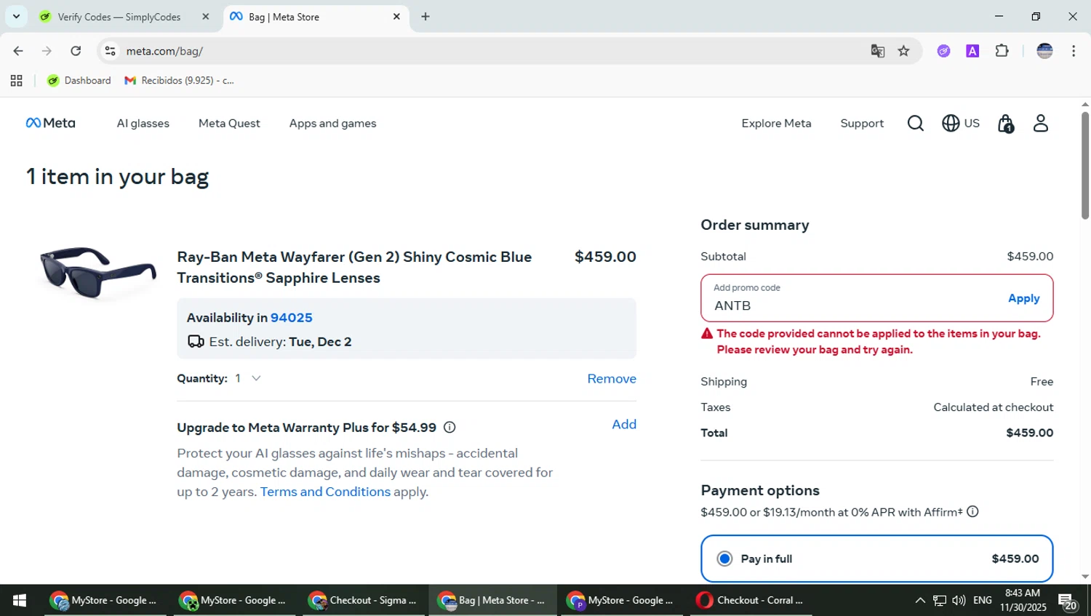This screenshot has height=616, width=1091.
Task: Click the ENG language indicator
Action: [x=982, y=601]
